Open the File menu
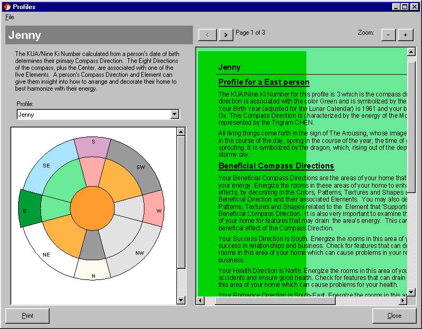This screenshot has height=329, width=422. pos(10,17)
